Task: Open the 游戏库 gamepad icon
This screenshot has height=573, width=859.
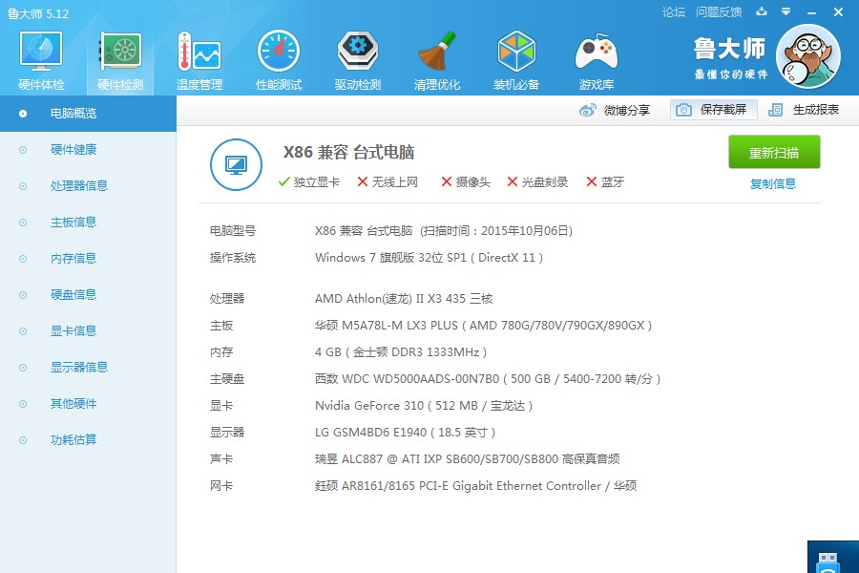Action: (596, 53)
